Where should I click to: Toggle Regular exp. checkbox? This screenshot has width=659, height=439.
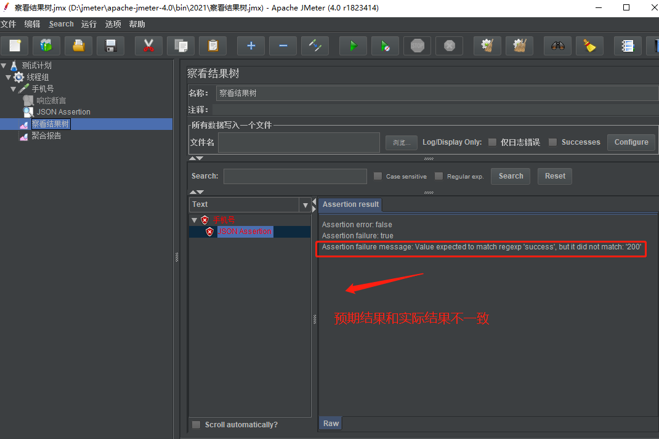point(439,176)
